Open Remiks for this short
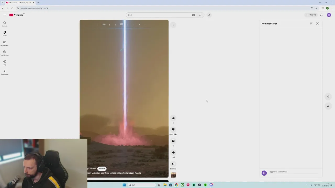335x188 pixels. point(173,164)
